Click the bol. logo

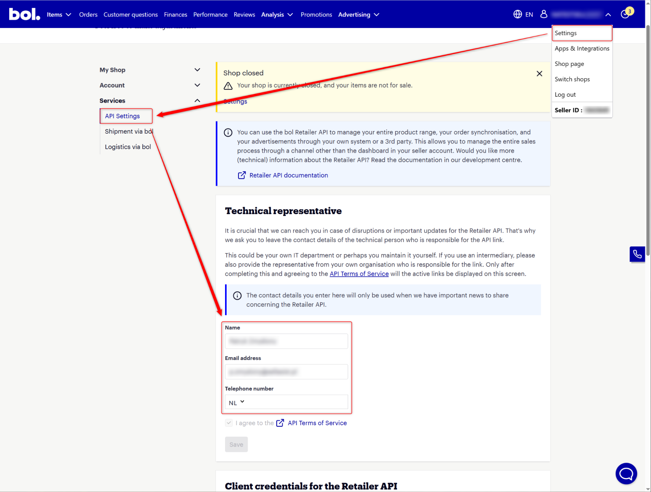pyautogui.click(x=24, y=14)
